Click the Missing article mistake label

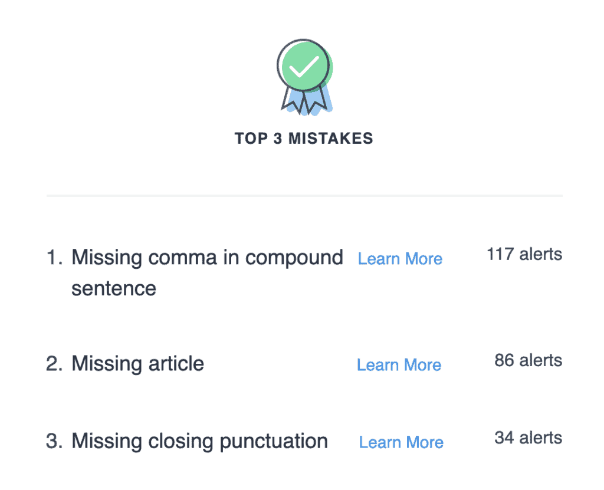pyautogui.click(x=137, y=364)
